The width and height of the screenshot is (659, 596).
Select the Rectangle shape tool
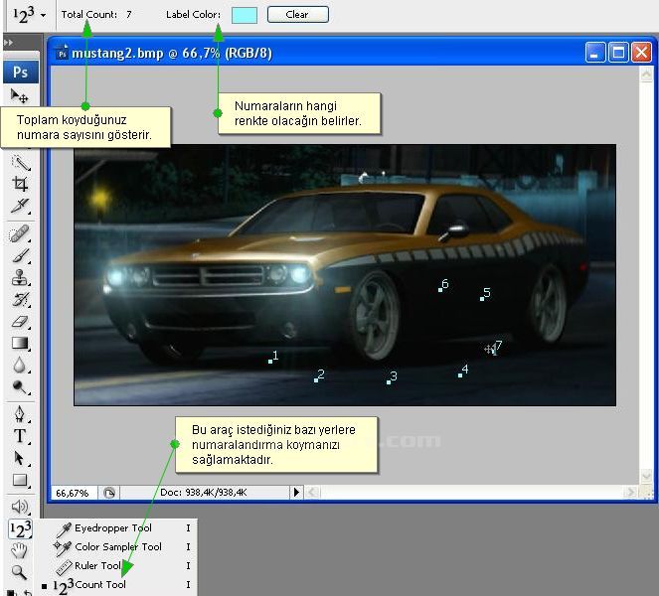[x=20, y=480]
